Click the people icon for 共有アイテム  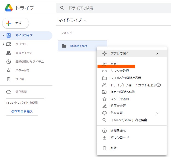click(x=9, y=53)
